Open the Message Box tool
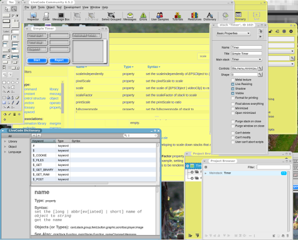 click(62, 16)
